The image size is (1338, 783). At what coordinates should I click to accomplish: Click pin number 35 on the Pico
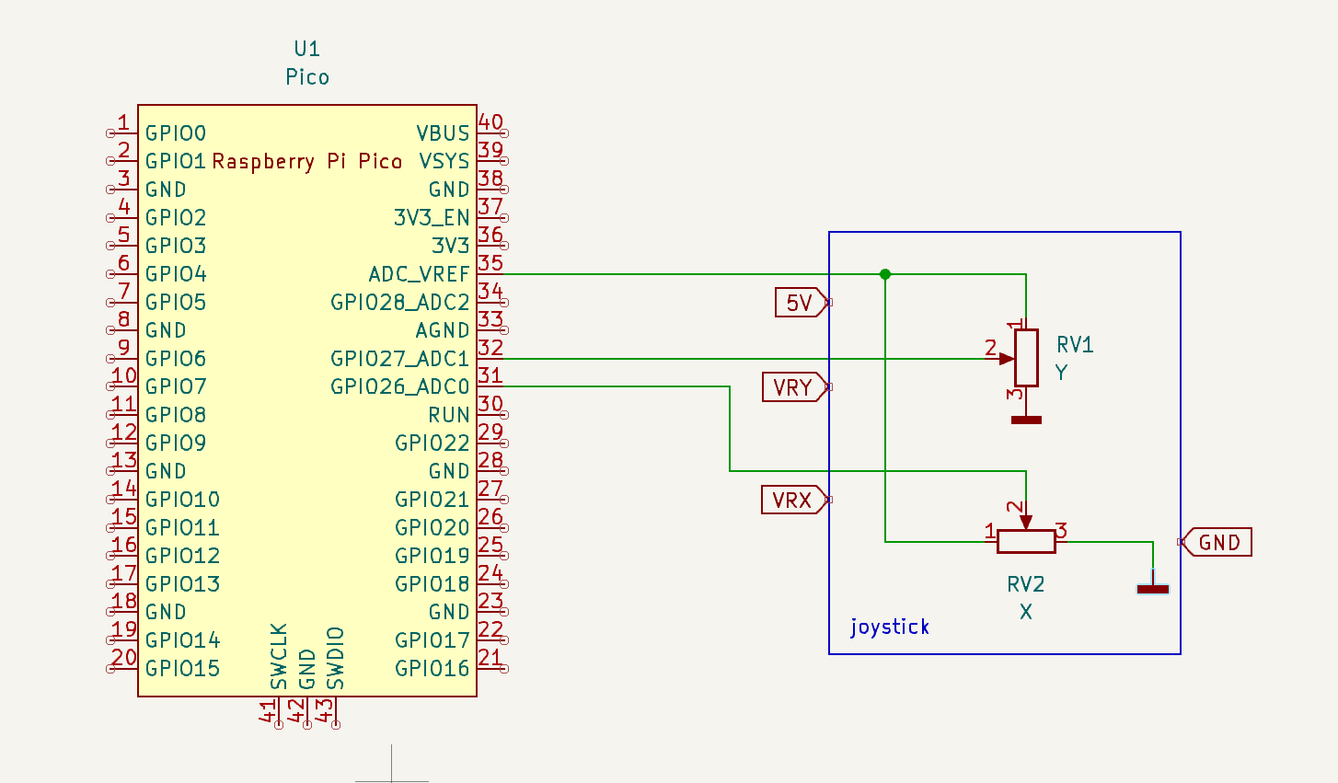click(x=490, y=262)
